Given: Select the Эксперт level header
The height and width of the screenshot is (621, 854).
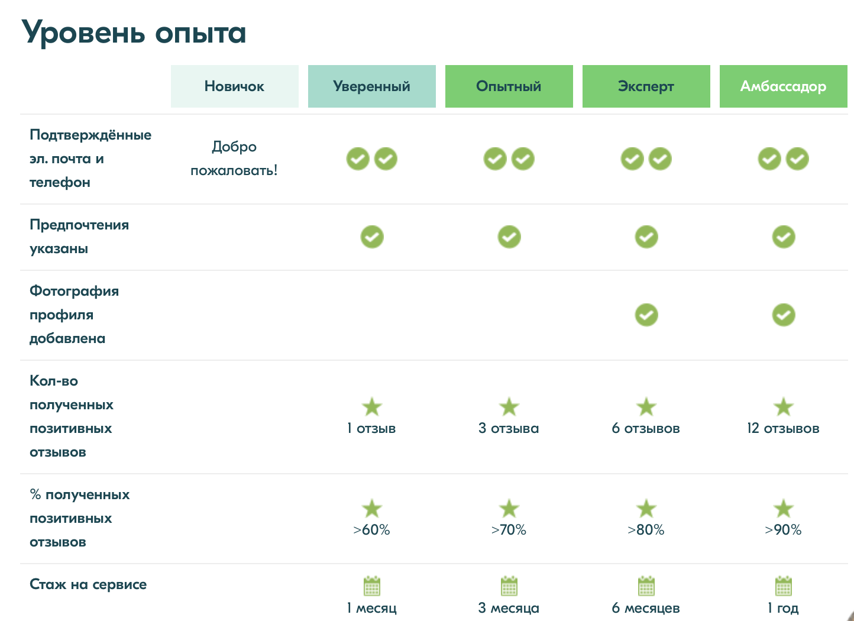Looking at the screenshot, I should [x=646, y=86].
